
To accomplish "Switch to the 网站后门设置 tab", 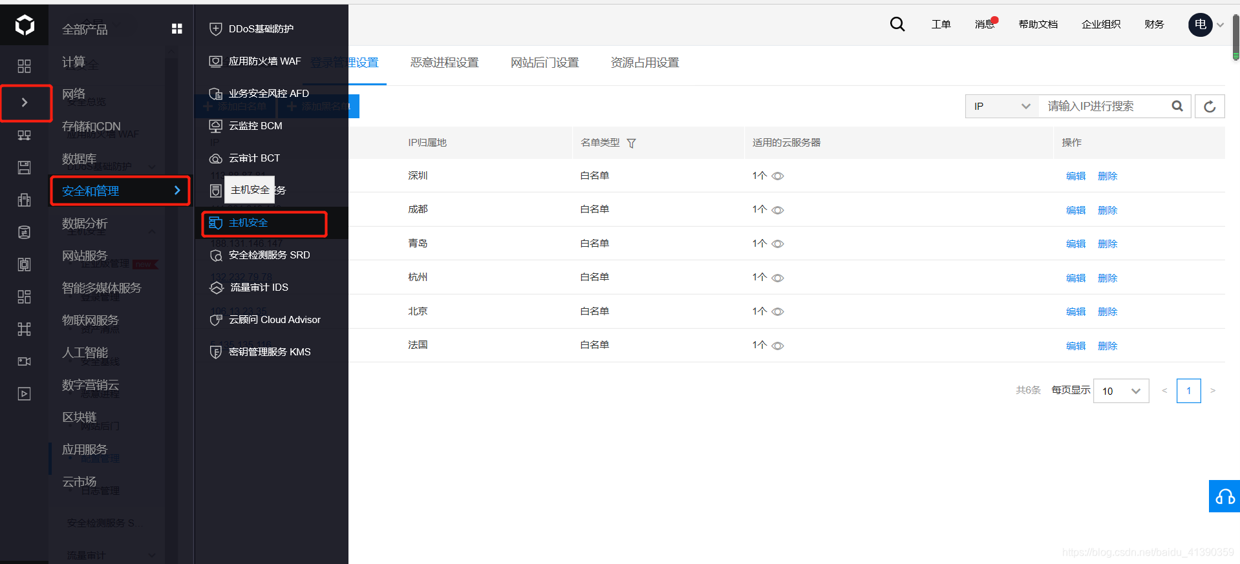I will coord(545,63).
